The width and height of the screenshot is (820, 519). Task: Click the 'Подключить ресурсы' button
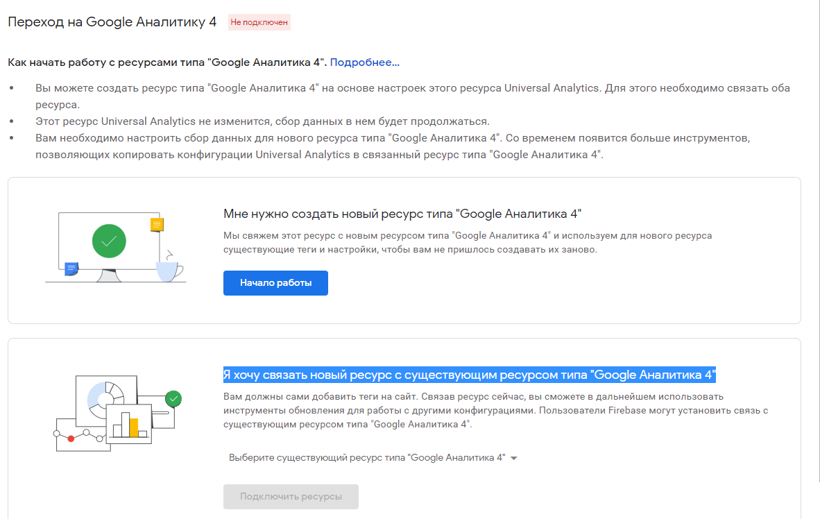tap(291, 497)
